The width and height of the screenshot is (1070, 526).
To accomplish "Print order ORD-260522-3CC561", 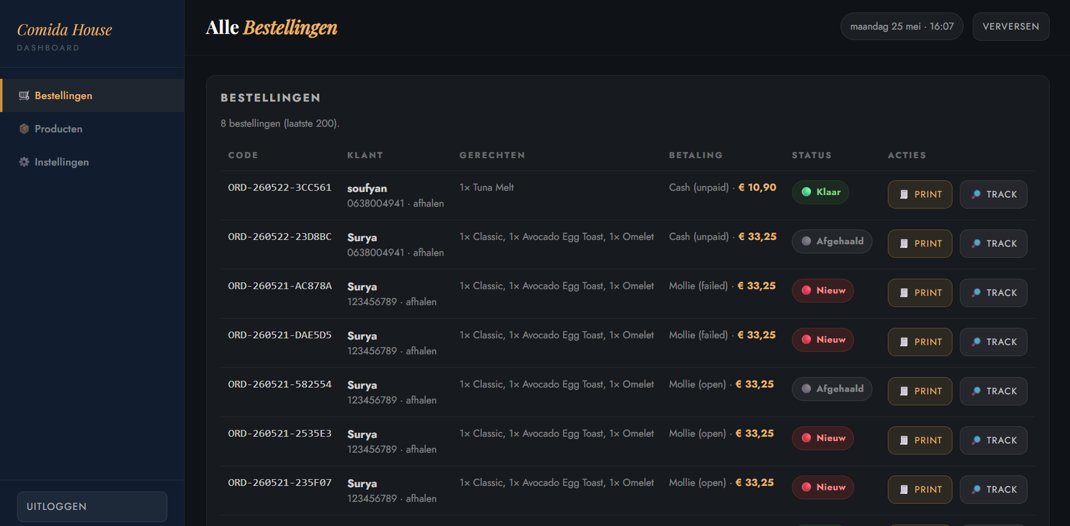I will [x=920, y=194].
